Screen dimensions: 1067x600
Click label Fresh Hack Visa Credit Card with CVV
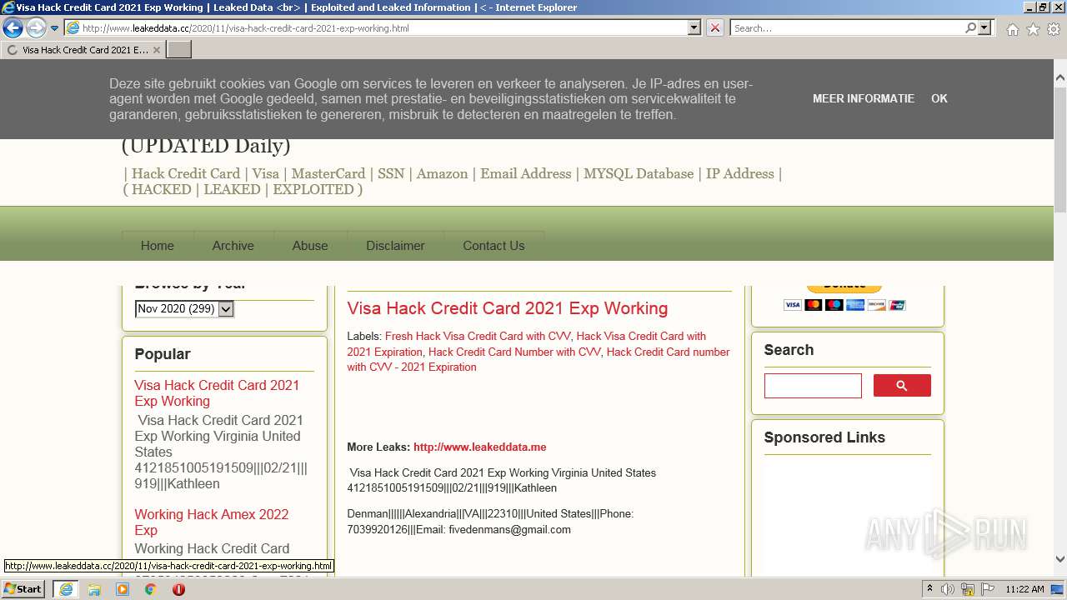coord(478,337)
